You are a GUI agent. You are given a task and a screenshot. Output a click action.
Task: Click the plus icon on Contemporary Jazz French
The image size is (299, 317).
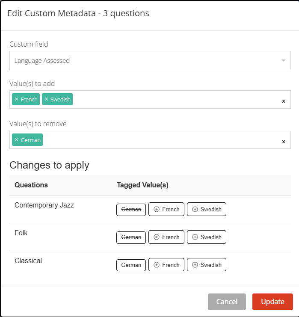click(x=157, y=209)
